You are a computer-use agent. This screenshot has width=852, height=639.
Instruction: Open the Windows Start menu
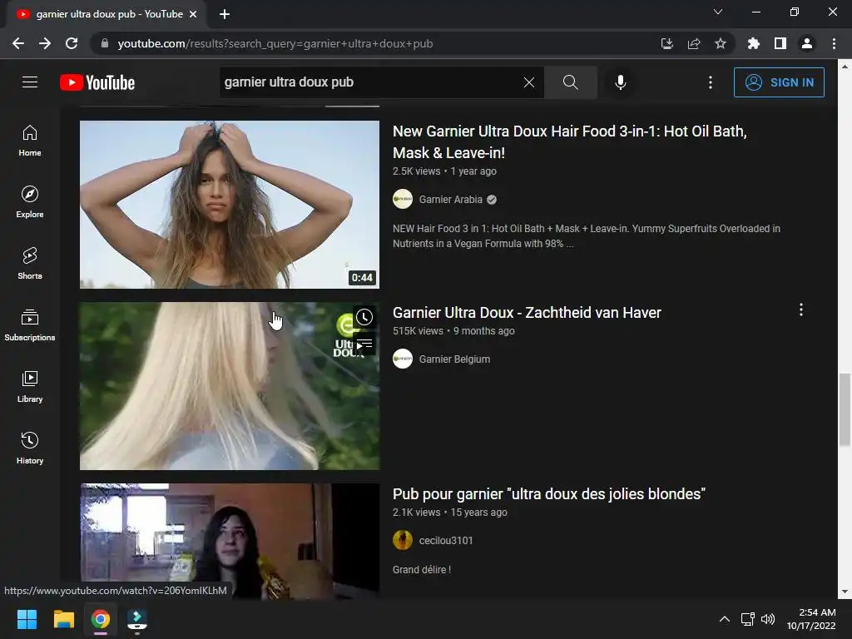tap(27, 619)
